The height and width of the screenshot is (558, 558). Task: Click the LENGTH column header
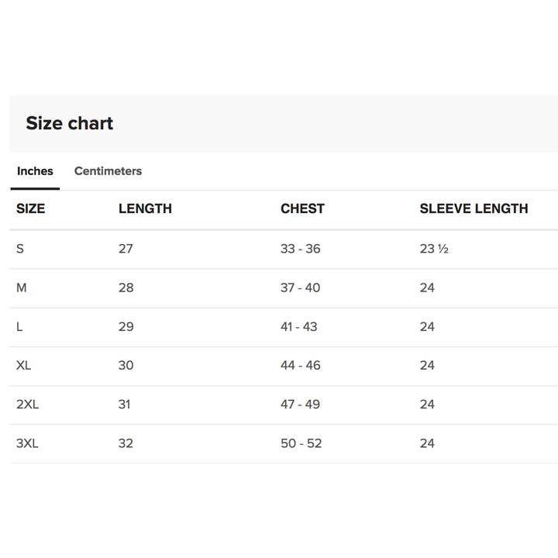(x=145, y=208)
